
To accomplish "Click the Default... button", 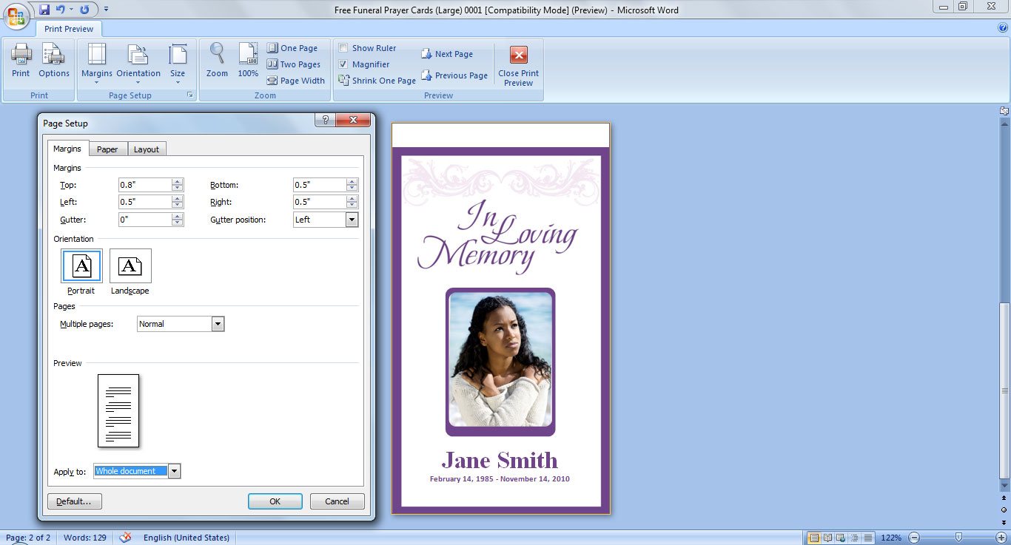I will pyautogui.click(x=74, y=501).
